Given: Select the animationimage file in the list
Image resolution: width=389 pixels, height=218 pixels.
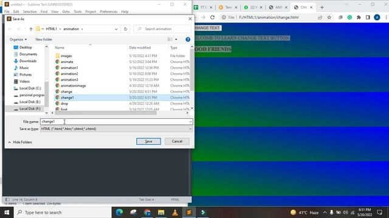Looking at the screenshot, I should coord(73,85).
